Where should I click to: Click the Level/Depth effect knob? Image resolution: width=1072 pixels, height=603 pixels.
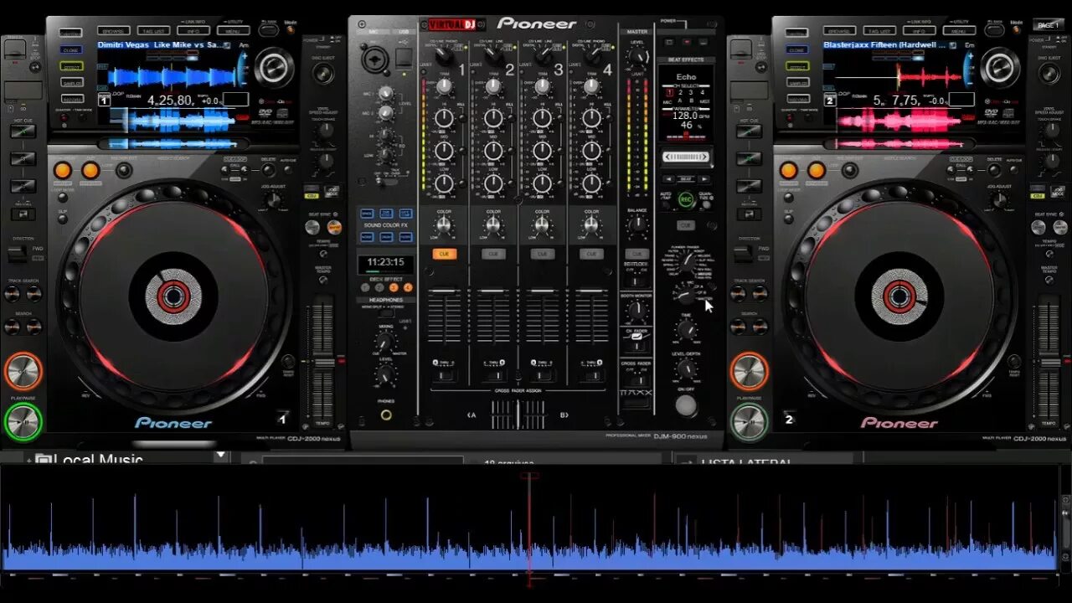click(686, 368)
